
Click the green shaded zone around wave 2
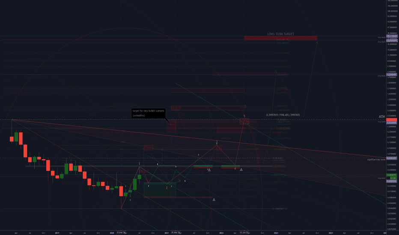point(160,190)
